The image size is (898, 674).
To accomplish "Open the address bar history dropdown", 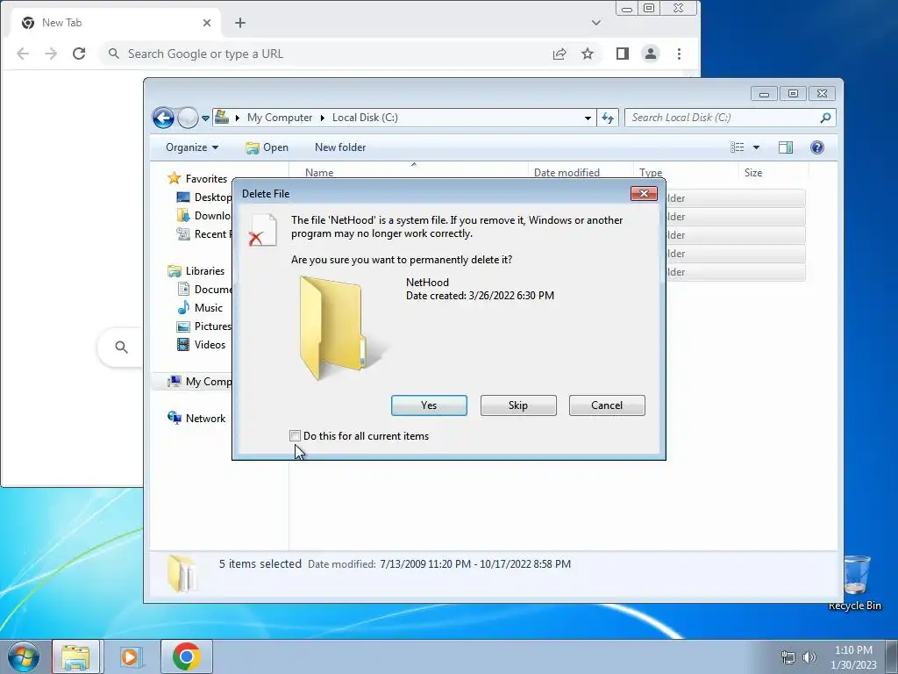I will pos(588,118).
